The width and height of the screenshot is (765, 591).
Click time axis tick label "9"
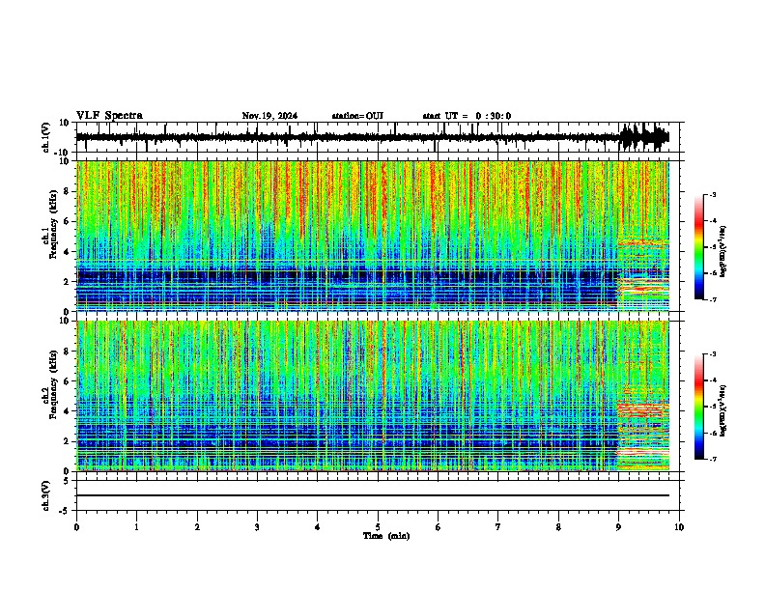click(618, 527)
